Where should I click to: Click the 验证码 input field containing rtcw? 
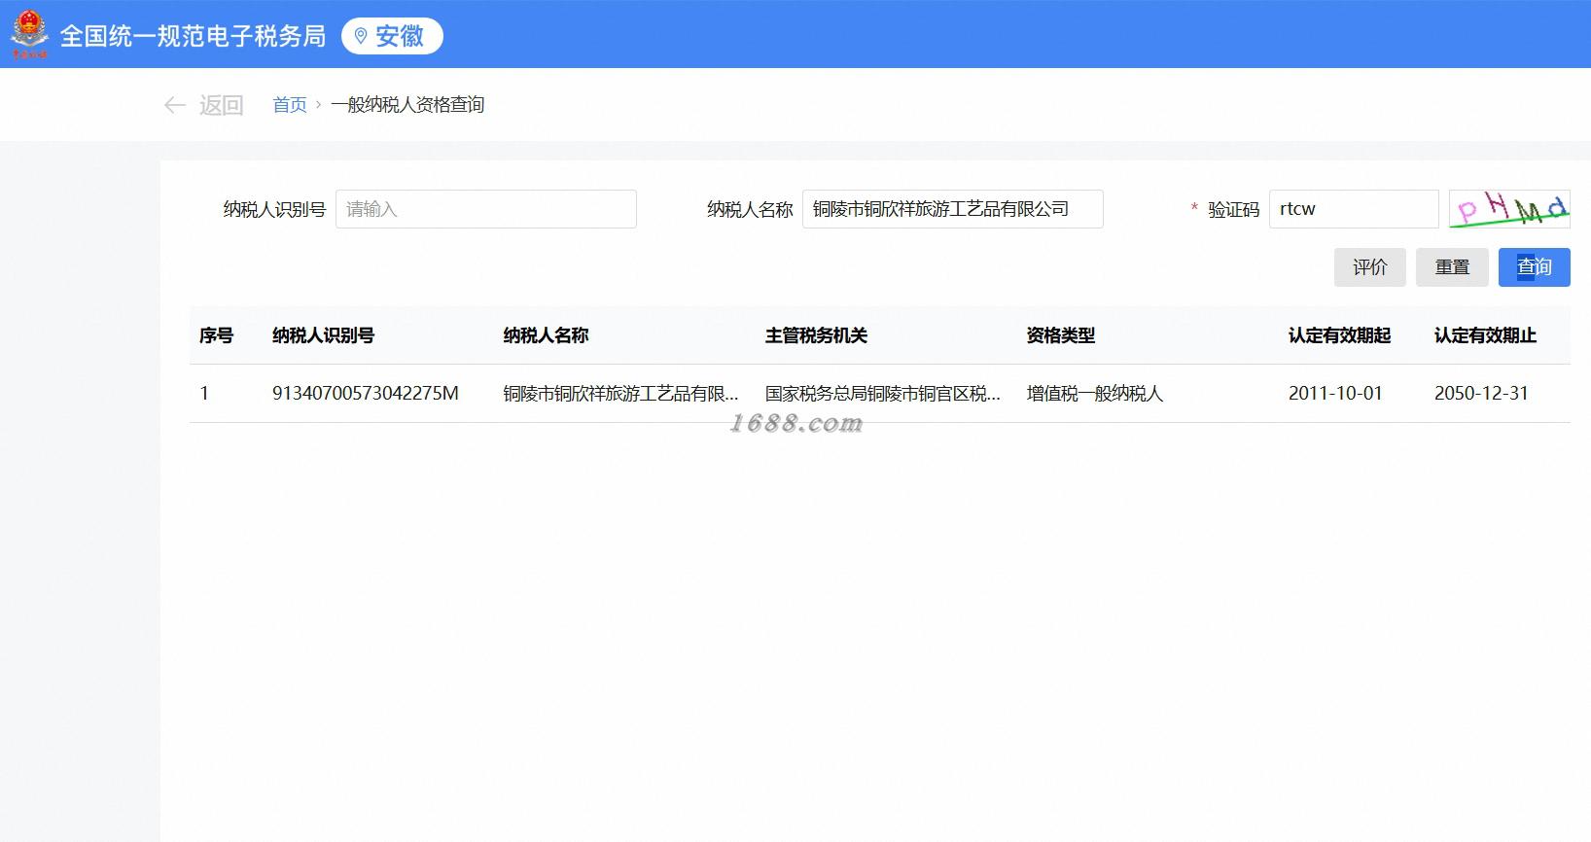(1354, 209)
